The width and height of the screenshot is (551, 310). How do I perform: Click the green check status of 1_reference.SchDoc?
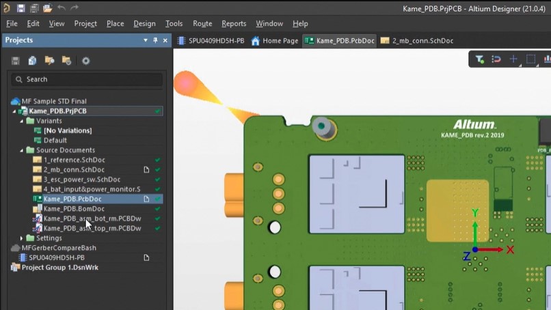tap(158, 160)
